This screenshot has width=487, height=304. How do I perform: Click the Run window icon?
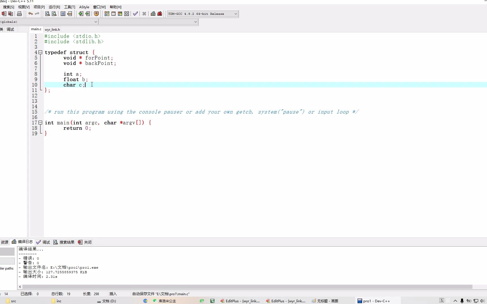[113, 14]
